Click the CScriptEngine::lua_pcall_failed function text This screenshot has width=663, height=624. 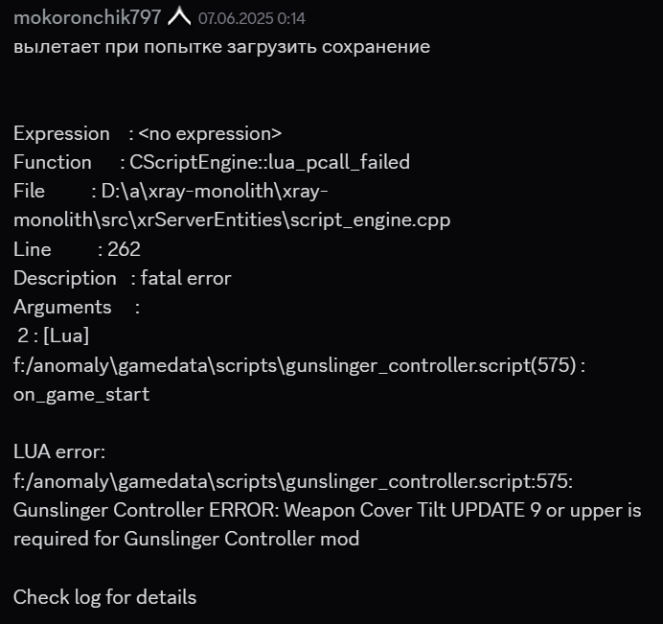270,162
